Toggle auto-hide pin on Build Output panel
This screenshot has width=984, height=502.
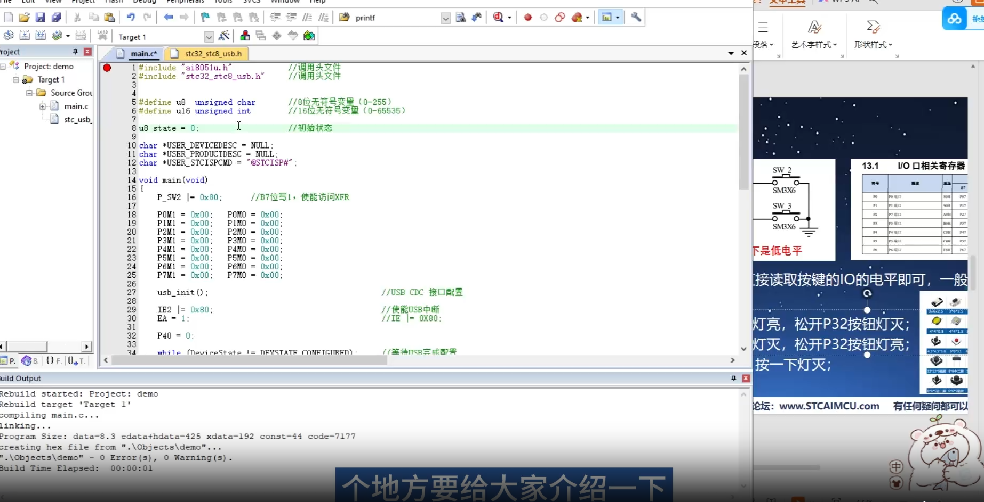(733, 378)
